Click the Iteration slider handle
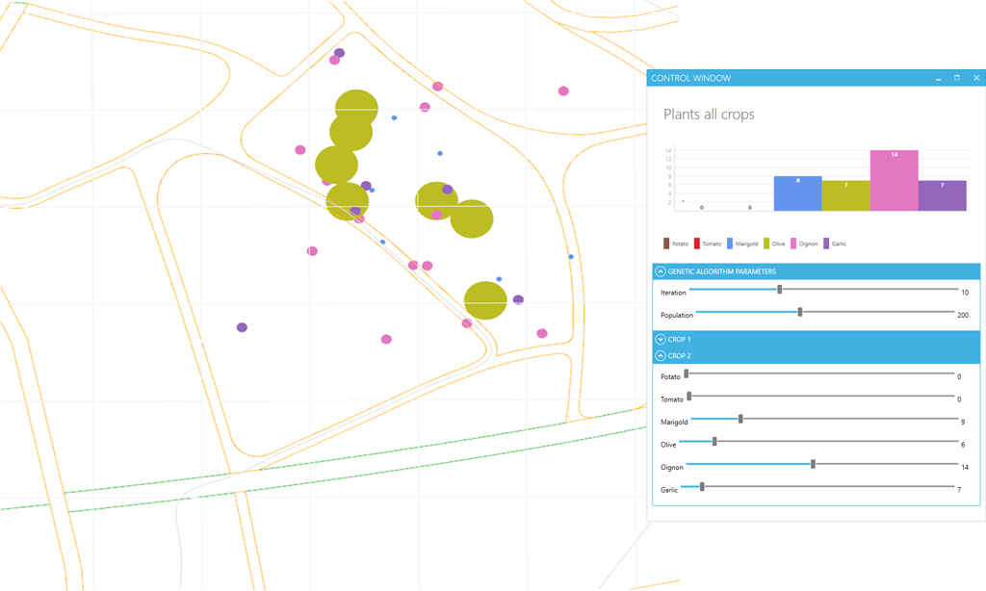 click(780, 289)
